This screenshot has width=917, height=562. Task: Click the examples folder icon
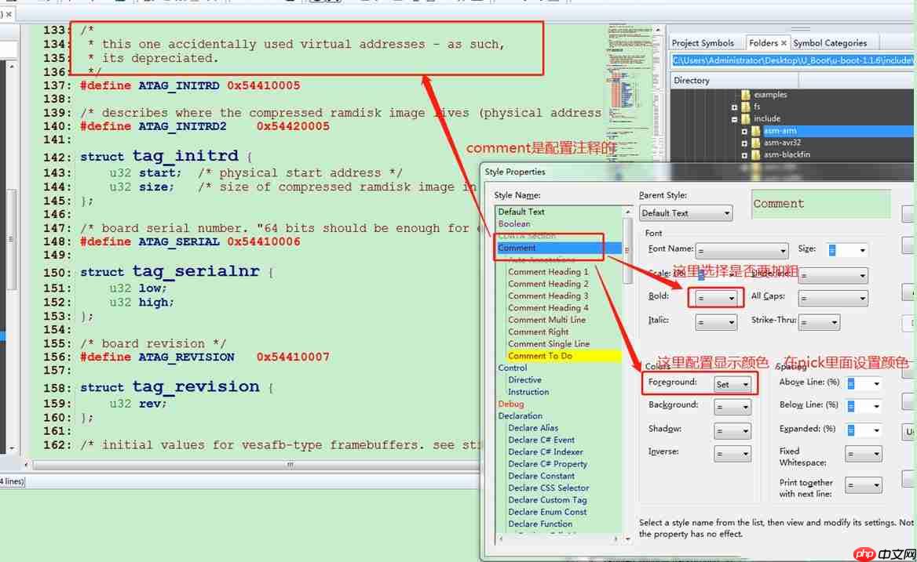[746, 95]
